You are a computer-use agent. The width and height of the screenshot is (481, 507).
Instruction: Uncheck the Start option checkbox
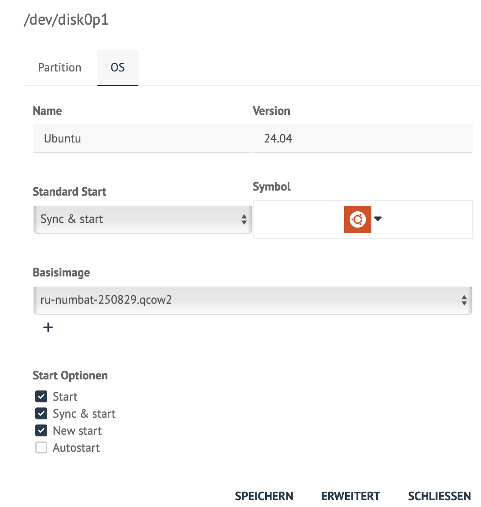[41, 396]
